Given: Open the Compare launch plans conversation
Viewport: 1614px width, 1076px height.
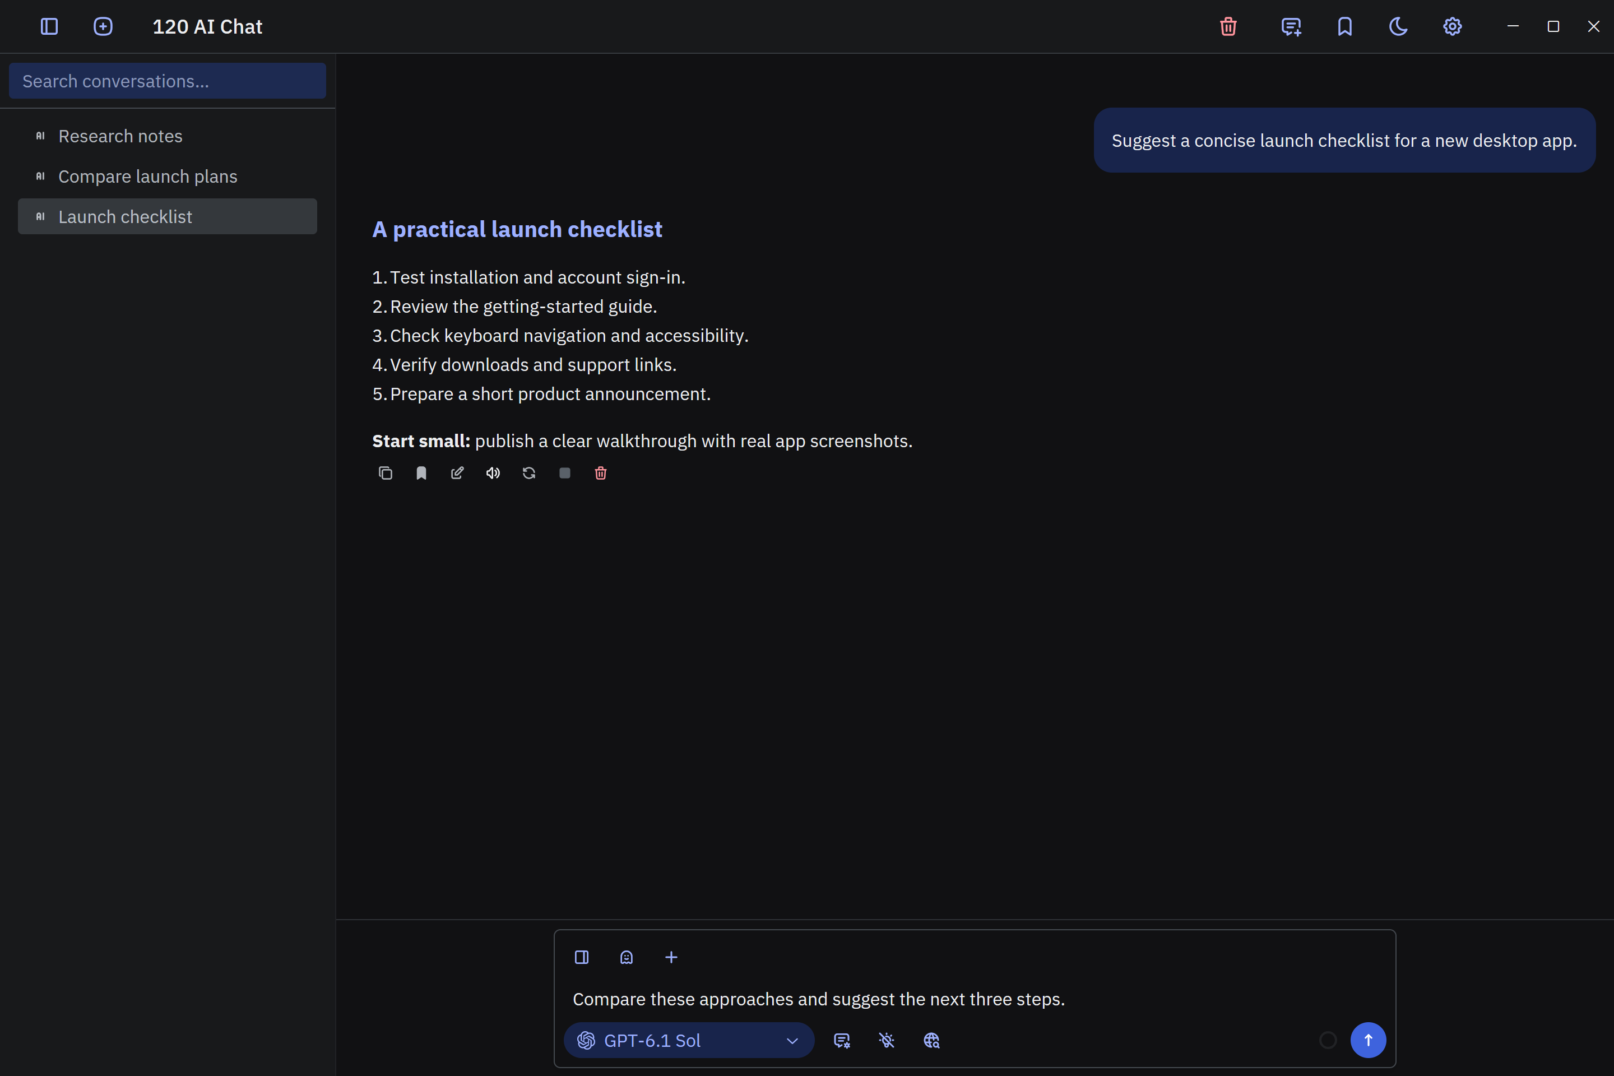Looking at the screenshot, I should pos(168,177).
